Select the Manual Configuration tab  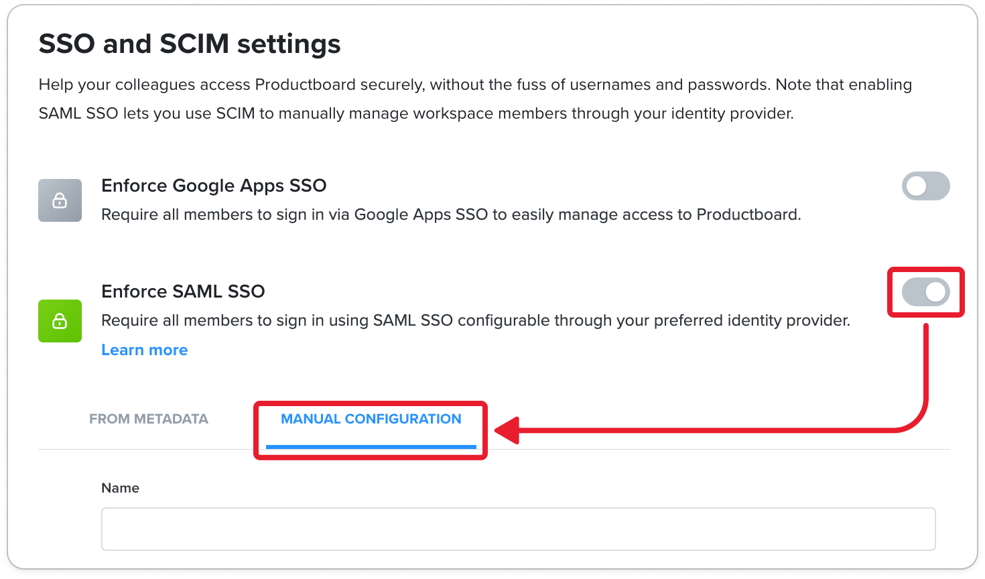coord(371,419)
